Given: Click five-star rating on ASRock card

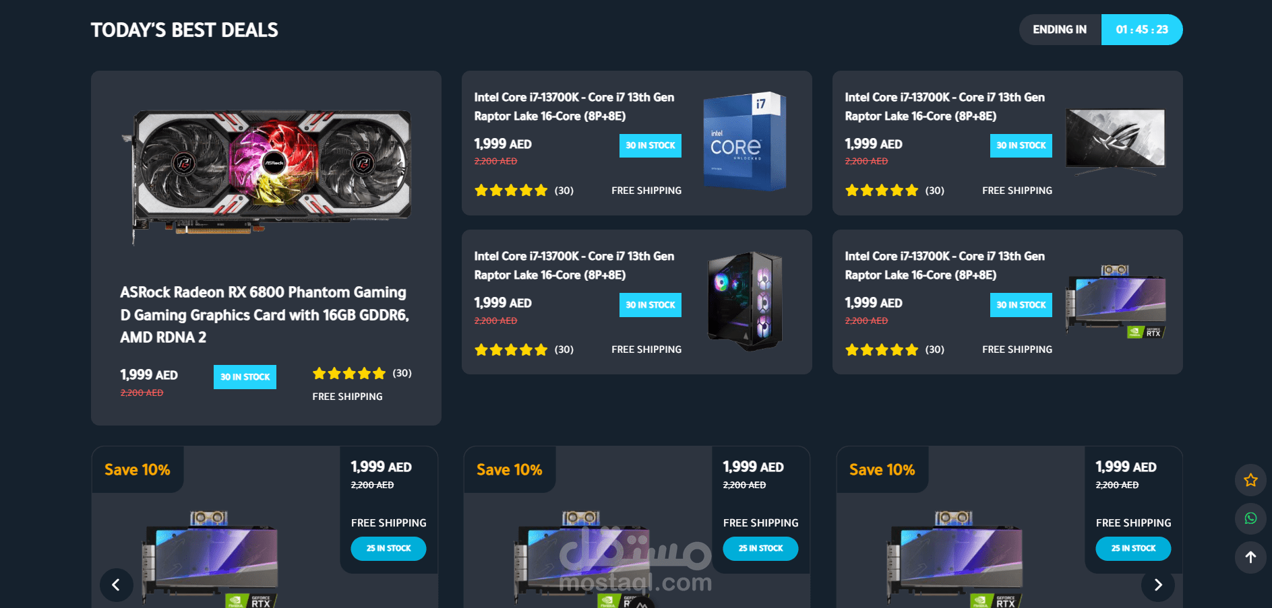Looking at the screenshot, I should tap(349, 374).
